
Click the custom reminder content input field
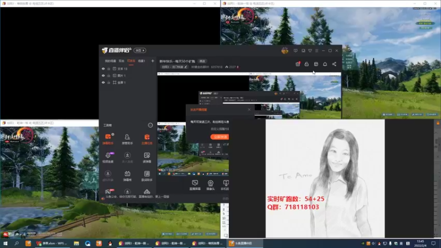click(219, 129)
